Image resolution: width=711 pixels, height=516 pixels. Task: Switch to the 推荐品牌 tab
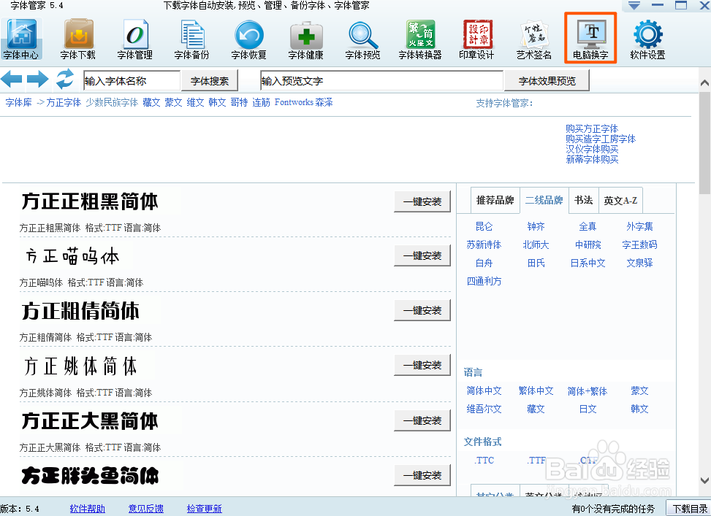[495, 200]
